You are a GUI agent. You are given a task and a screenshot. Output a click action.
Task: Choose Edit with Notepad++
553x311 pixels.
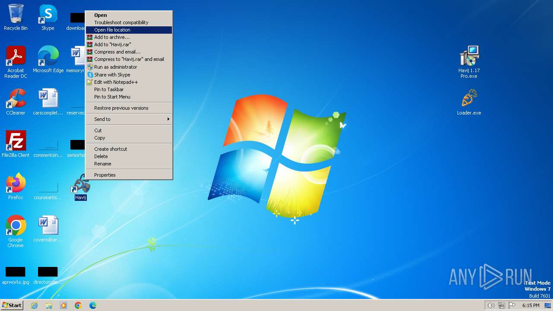pos(129,82)
